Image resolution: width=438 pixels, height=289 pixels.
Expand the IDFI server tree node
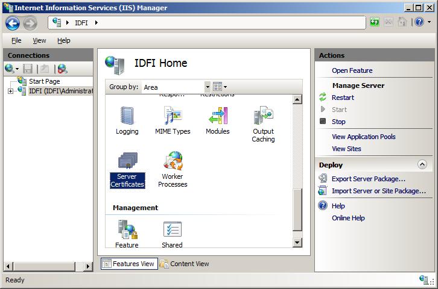10,91
